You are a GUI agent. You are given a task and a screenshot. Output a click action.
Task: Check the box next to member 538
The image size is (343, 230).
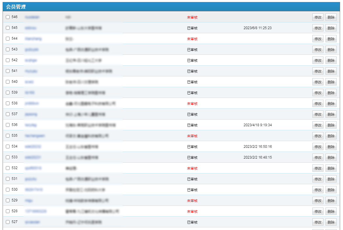[x=8, y=103]
